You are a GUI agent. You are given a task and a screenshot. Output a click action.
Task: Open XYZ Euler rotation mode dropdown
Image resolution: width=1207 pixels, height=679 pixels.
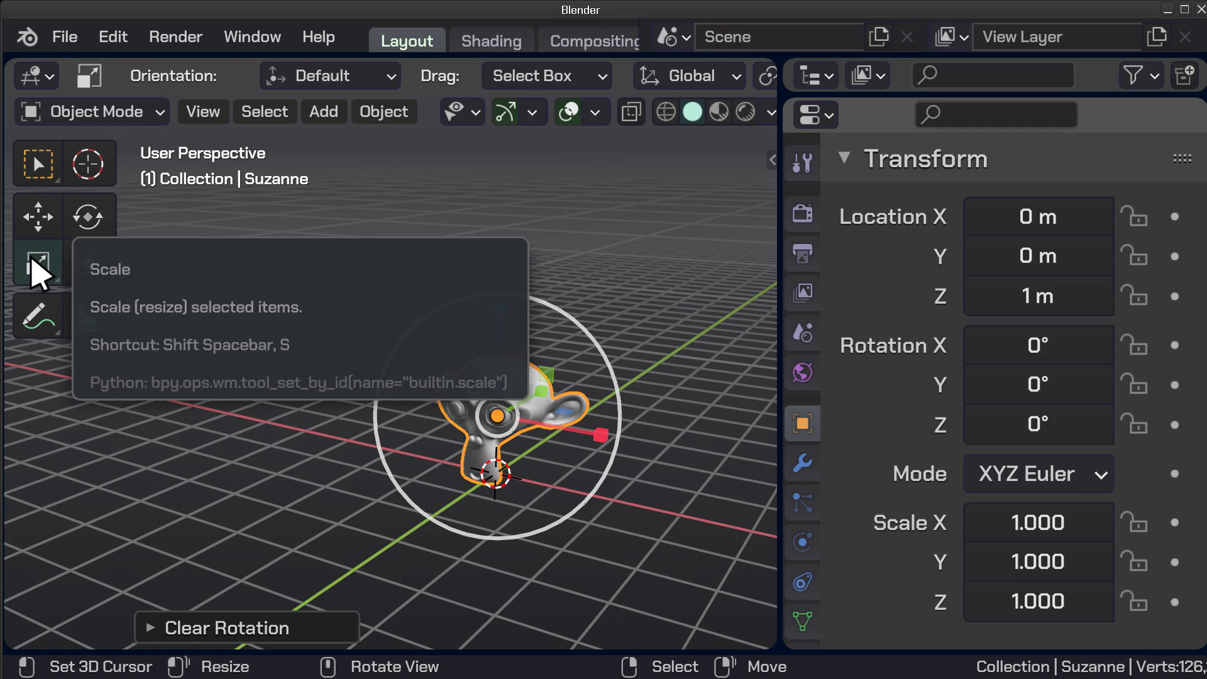tap(1039, 474)
